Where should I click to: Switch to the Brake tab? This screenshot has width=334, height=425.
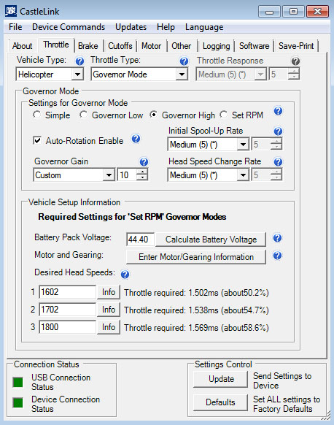pyautogui.click(x=88, y=46)
